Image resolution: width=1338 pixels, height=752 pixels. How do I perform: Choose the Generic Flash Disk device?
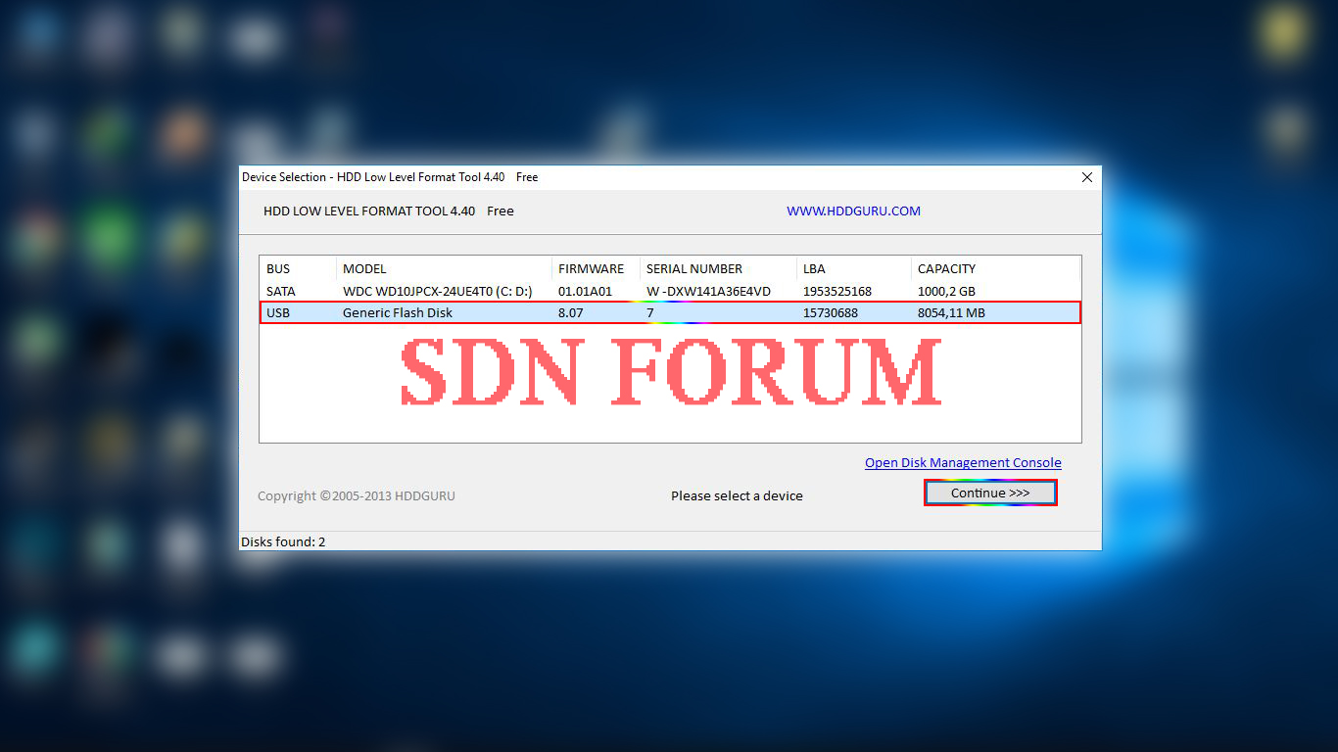pos(398,312)
